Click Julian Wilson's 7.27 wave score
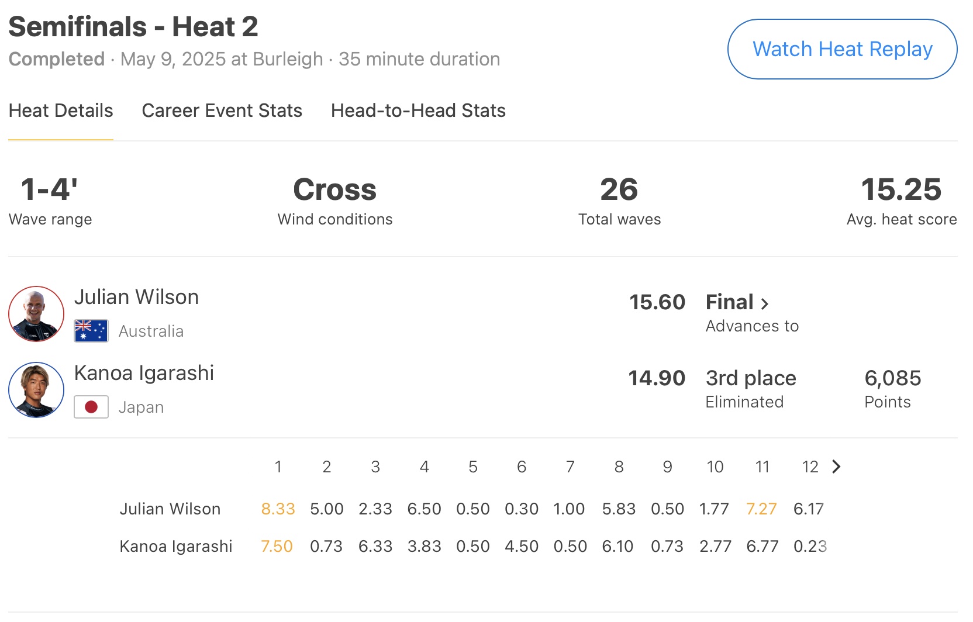Viewport: 973px width, 622px height. tap(761, 509)
